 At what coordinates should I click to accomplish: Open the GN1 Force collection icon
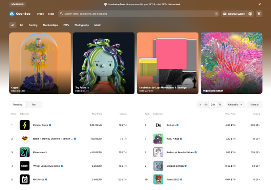[x=25, y=180]
